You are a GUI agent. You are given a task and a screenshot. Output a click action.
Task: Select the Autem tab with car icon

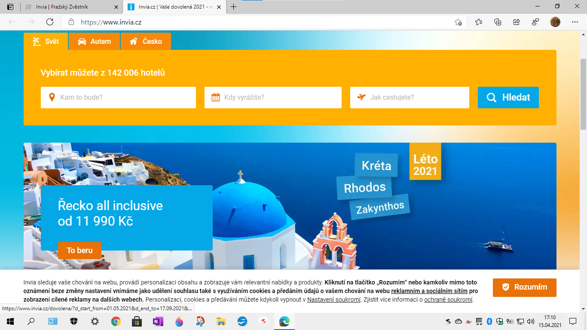(94, 41)
